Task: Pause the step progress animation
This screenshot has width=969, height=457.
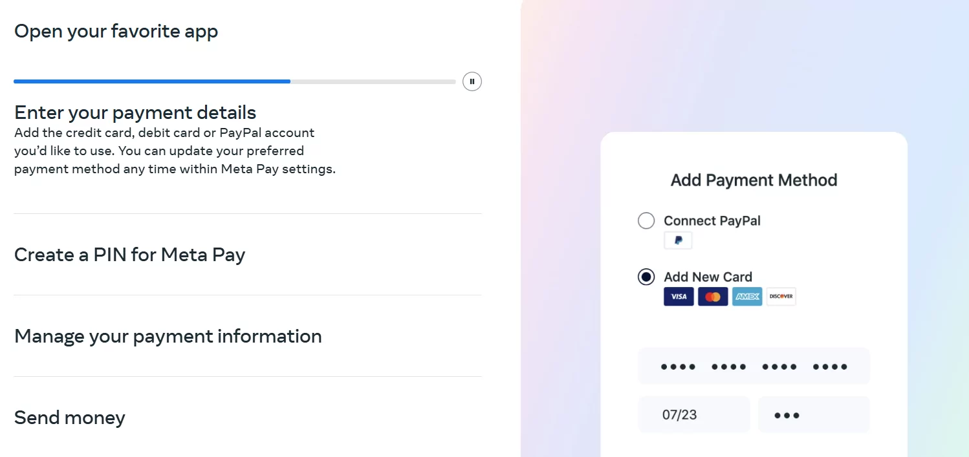Action: coord(472,81)
